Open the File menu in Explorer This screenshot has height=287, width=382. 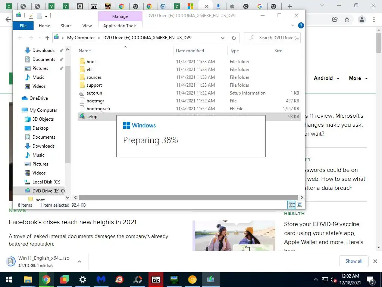[23, 26]
